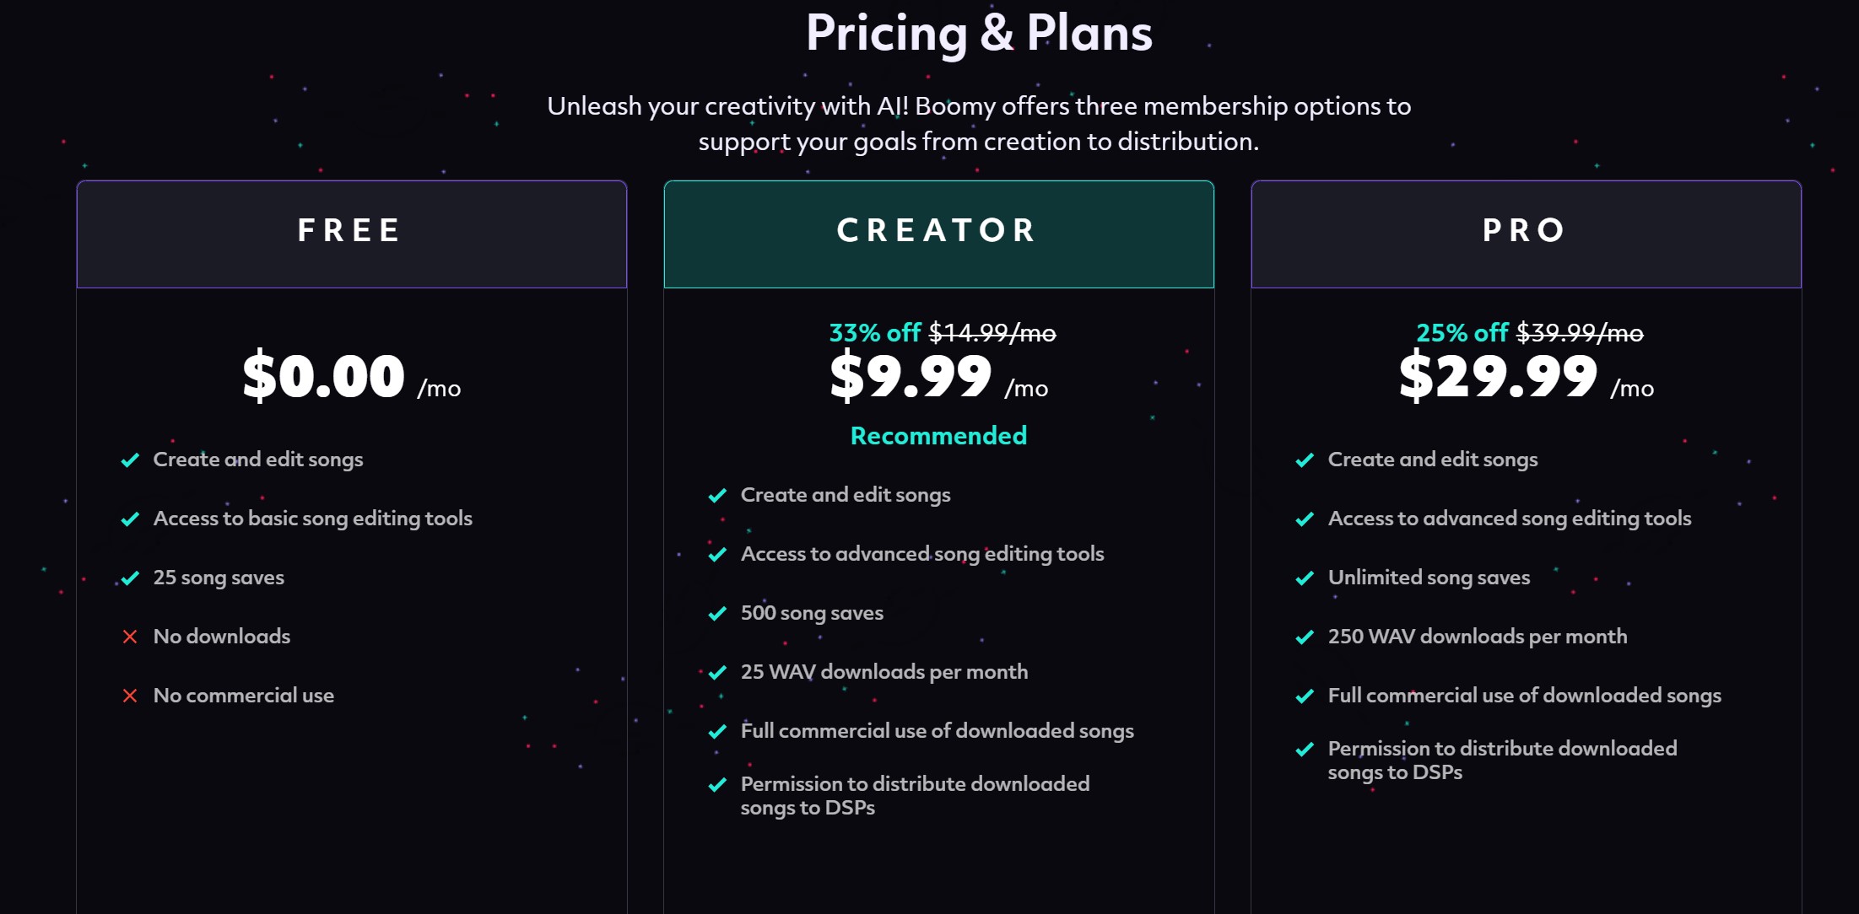Select the CREATOR plan header
The width and height of the screenshot is (1859, 914).
coord(939,234)
